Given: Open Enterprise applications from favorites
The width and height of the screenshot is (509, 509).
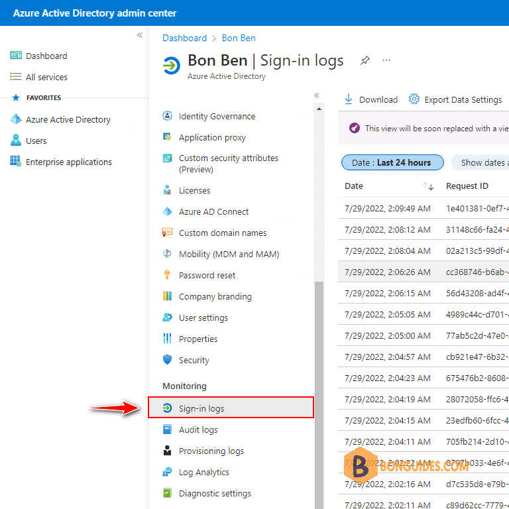Looking at the screenshot, I should (69, 162).
